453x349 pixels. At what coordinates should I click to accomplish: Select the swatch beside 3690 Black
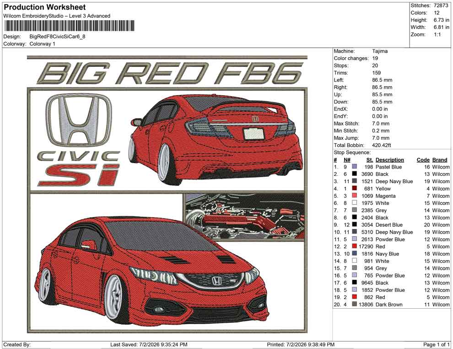354,174
